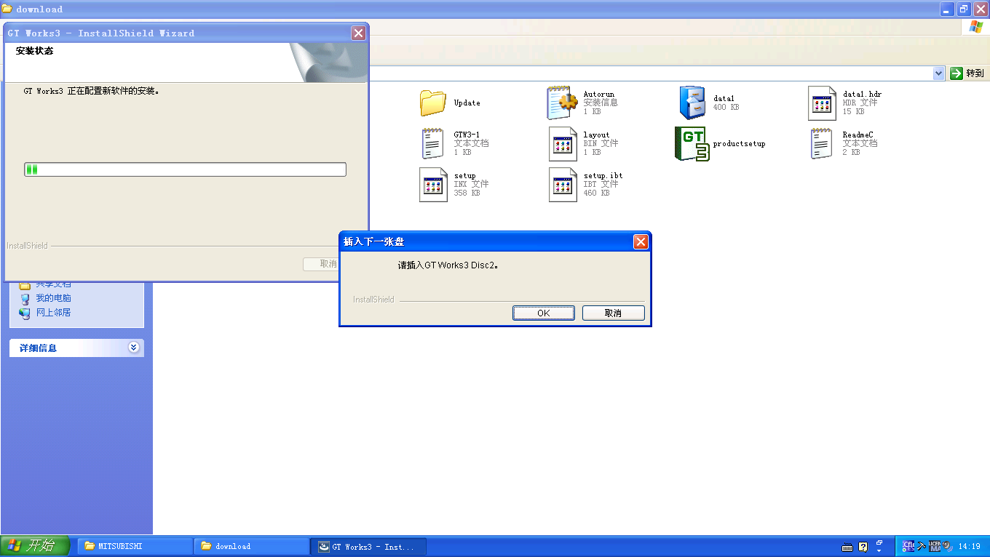990x557 pixels.
Task: Switch to MITSUBISHI taskbar window
Action: click(x=135, y=546)
